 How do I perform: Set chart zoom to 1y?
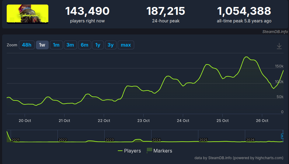click(98, 45)
